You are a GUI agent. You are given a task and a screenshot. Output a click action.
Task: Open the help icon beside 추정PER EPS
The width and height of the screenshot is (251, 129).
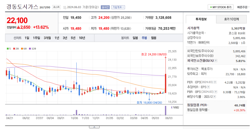[208, 87]
